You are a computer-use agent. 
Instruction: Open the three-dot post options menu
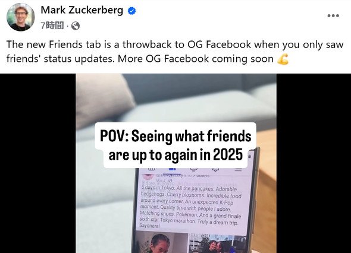[333, 15]
